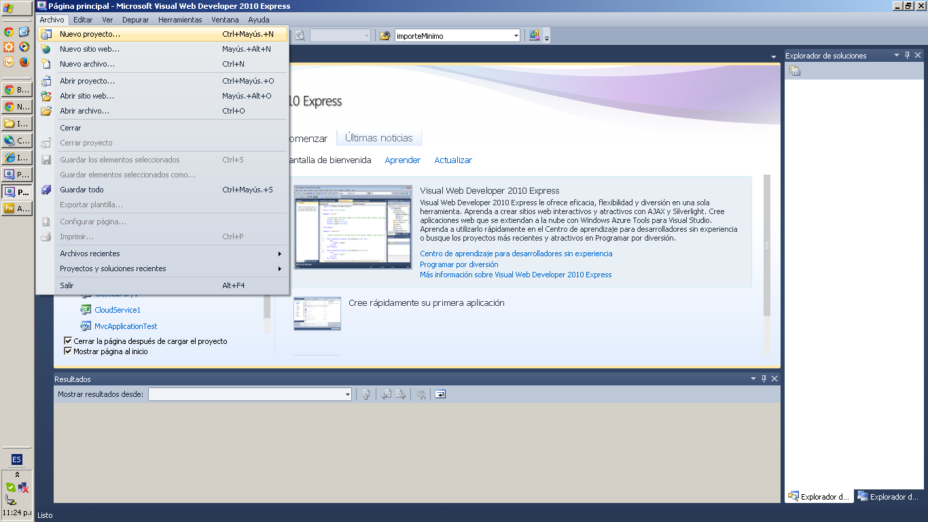928x522 pixels.
Task: Click the Nuevo sitio web globe icon
Action: coord(46,49)
